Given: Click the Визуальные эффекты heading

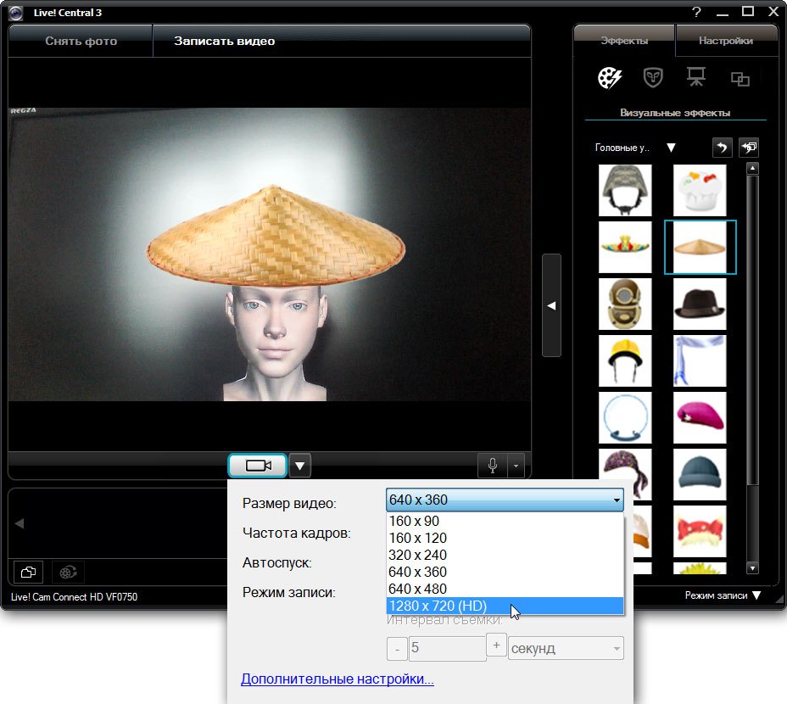Looking at the screenshot, I should [x=674, y=113].
